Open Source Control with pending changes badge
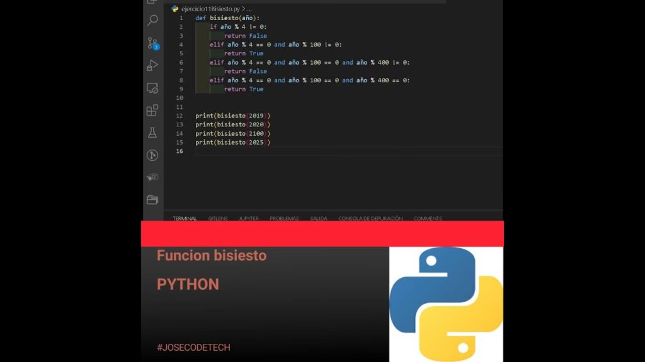The width and height of the screenshot is (645, 362). 152,43
